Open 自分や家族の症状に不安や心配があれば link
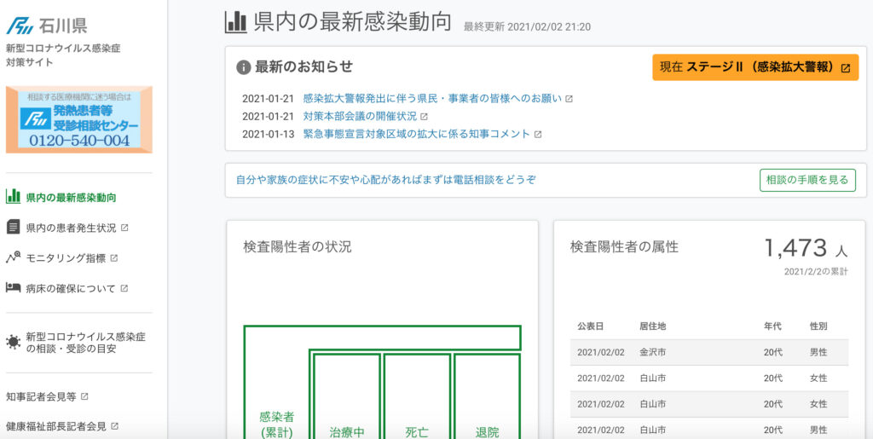Viewport: 873px width, 439px height. tap(386, 180)
